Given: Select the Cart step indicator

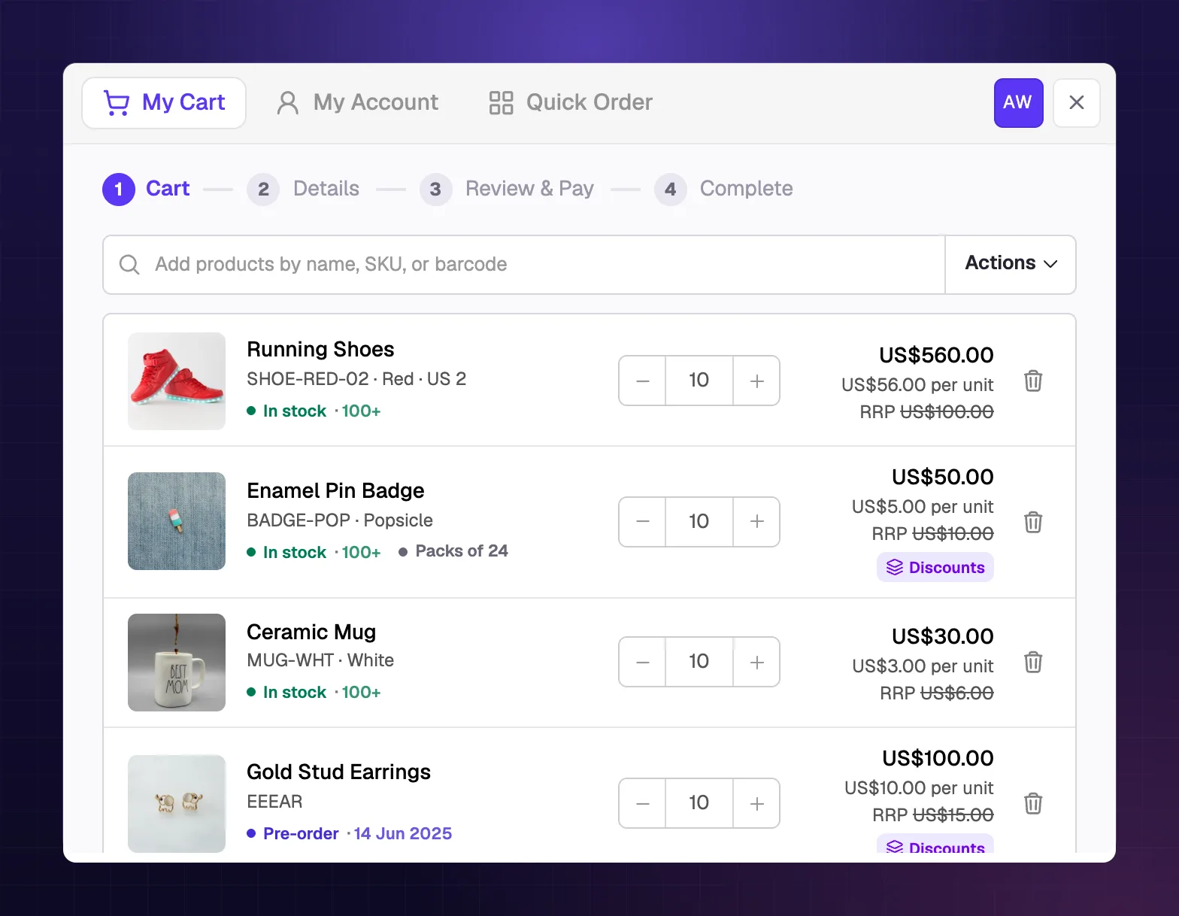Looking at the screenshot, I should tap(146, 189).
